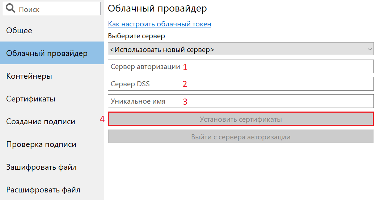This screenshot has width=376, height=200.
Task: Select Расшифровать файл in the sidebar
Action: 52,190
